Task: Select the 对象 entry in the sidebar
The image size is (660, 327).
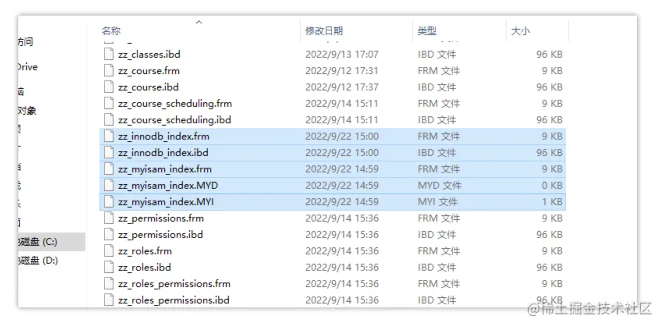Action: coord(27,111)
